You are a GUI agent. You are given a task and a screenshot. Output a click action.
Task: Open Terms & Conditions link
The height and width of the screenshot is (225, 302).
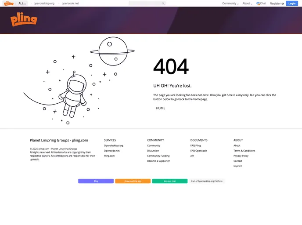(x=244, y=151)
